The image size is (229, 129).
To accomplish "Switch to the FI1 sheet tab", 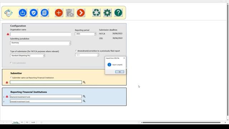I will 22,122.
